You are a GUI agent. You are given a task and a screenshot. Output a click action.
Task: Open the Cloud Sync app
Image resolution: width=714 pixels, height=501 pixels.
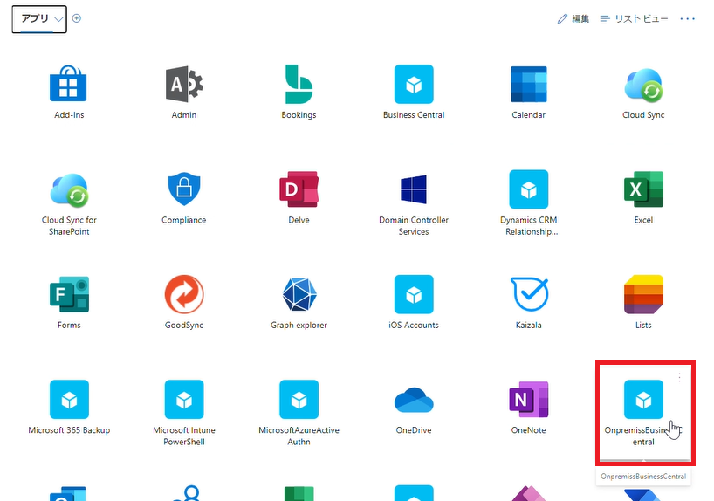point(643,85)
